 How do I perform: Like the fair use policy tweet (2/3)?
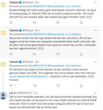pyautogui.click(x=58, y=54)
